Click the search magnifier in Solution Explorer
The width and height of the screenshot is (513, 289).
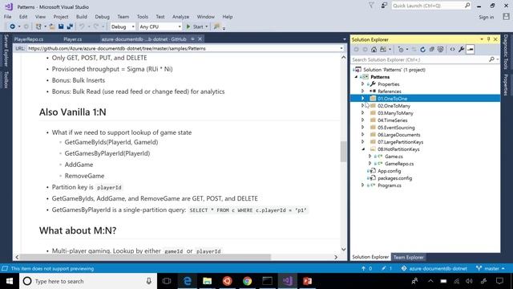point(491,59)
